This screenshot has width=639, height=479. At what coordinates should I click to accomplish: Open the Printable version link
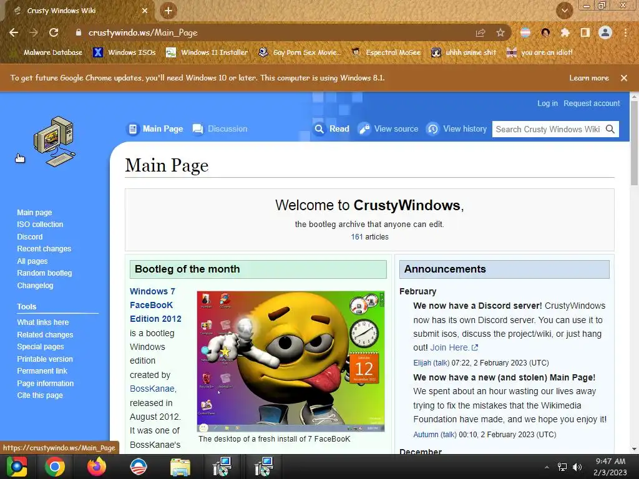click(x=45, y=359)
